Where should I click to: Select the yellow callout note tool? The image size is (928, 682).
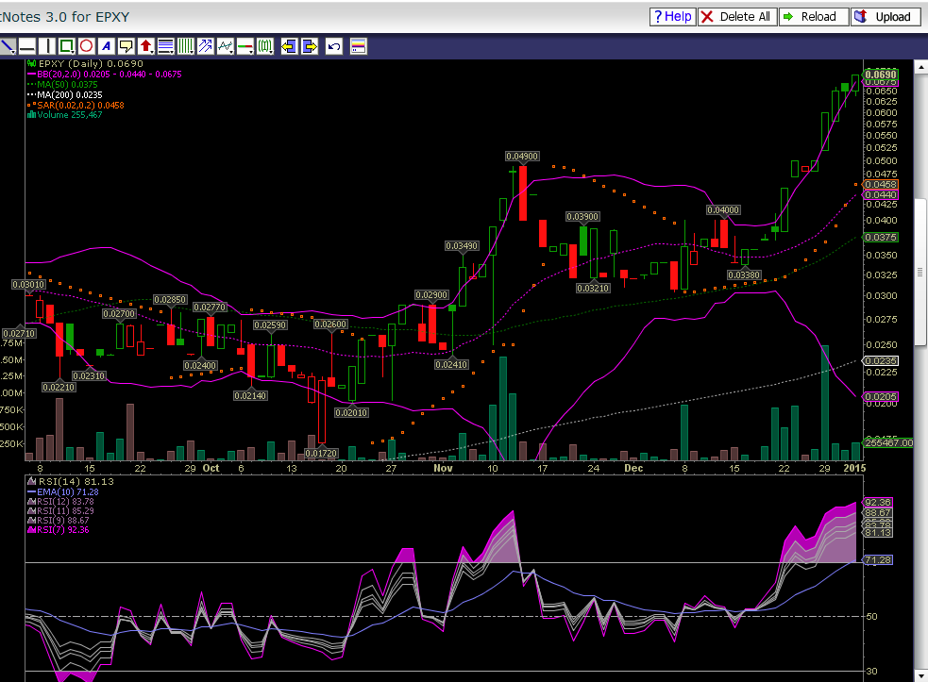point(127,46)
